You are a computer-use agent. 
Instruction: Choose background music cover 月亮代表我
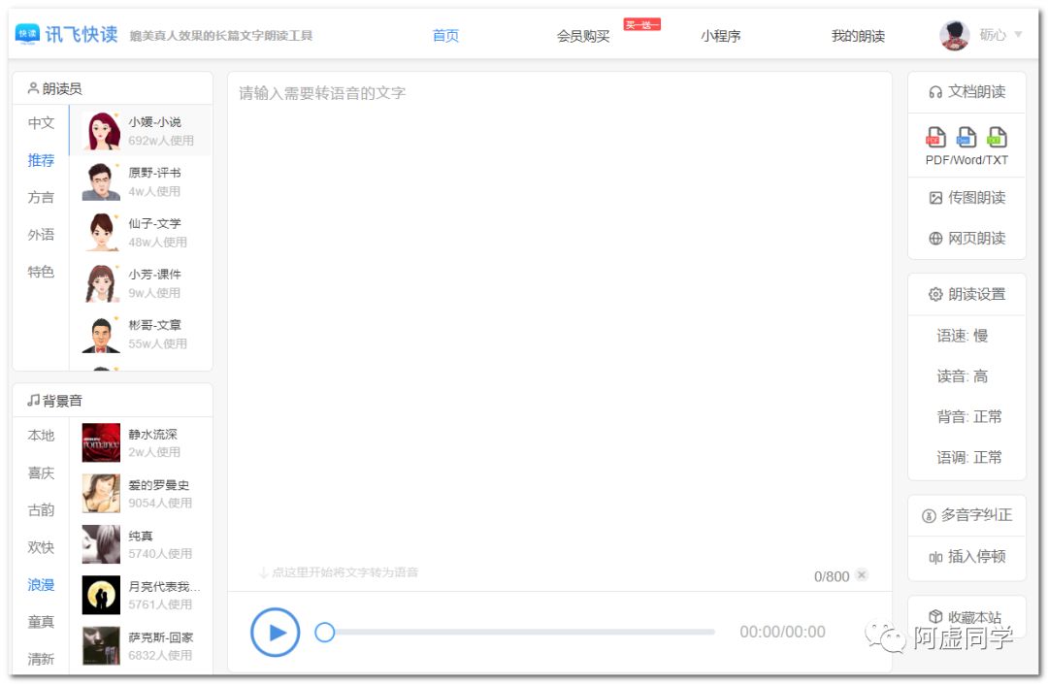pos(101,595)
